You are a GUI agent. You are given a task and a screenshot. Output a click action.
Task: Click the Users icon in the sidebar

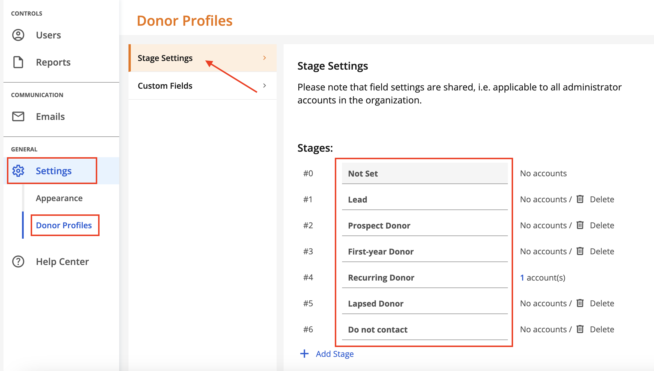coord(18,35)
